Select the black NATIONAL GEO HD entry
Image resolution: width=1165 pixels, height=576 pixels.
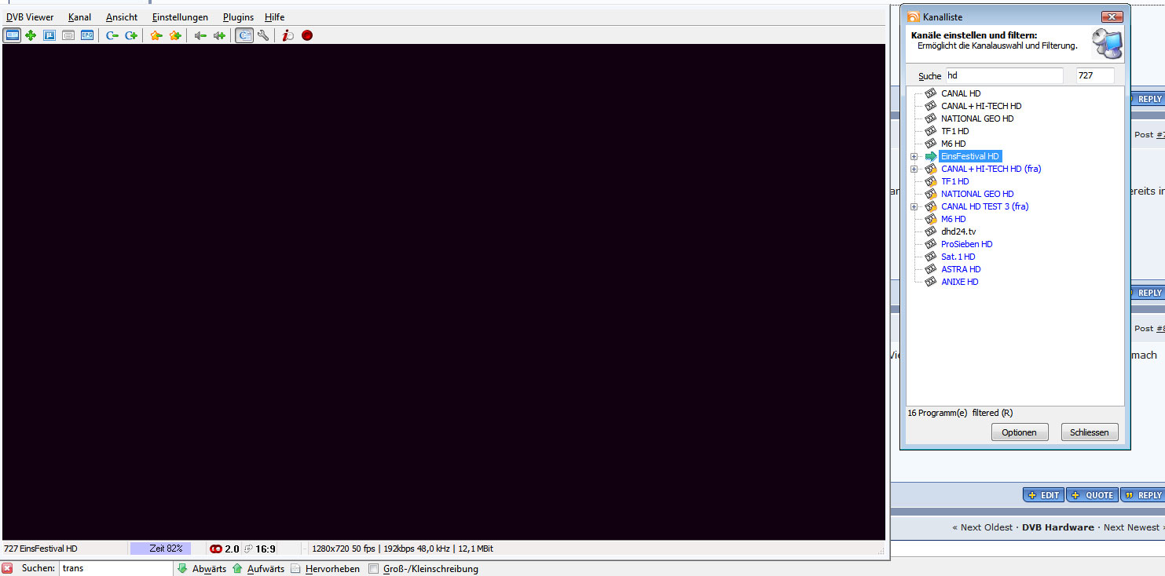click(977, 118)
